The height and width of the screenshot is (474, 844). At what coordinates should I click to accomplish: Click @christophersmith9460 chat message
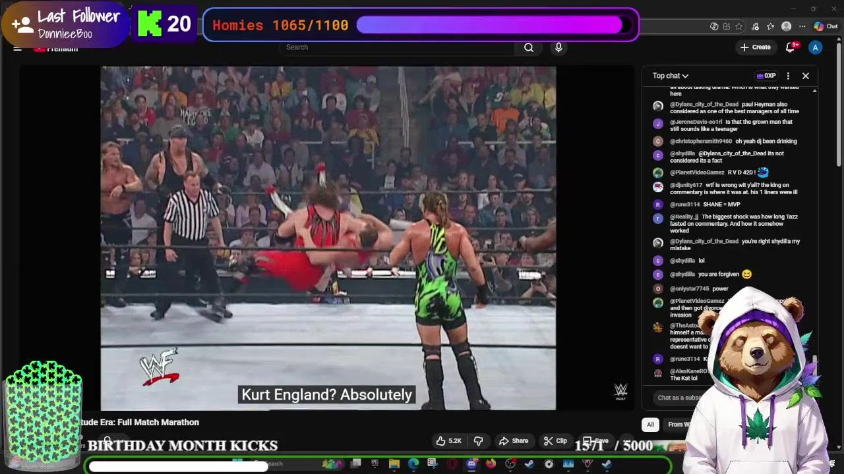(733, 141)
